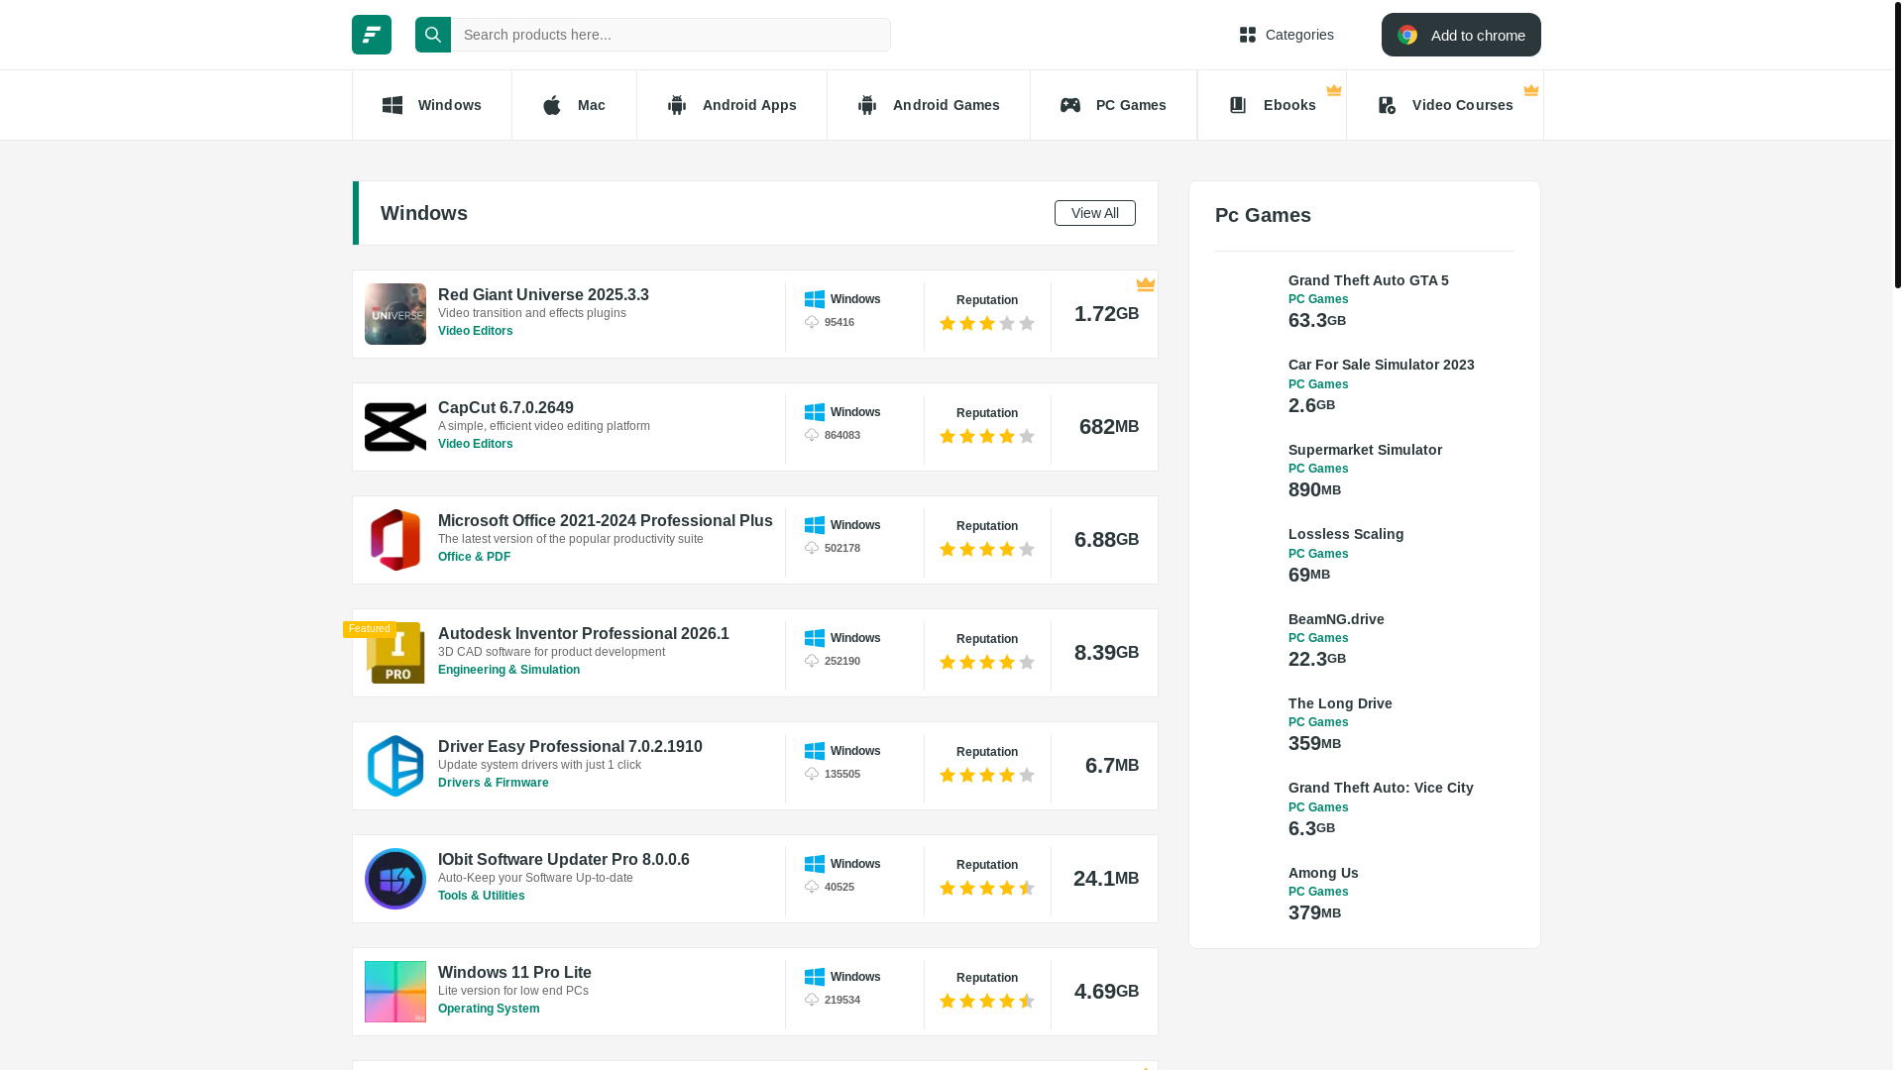The width and height of the screenshot is (1903, 1070).
Task: Open the Android Games category tab
Action: (x=929, y=105)
